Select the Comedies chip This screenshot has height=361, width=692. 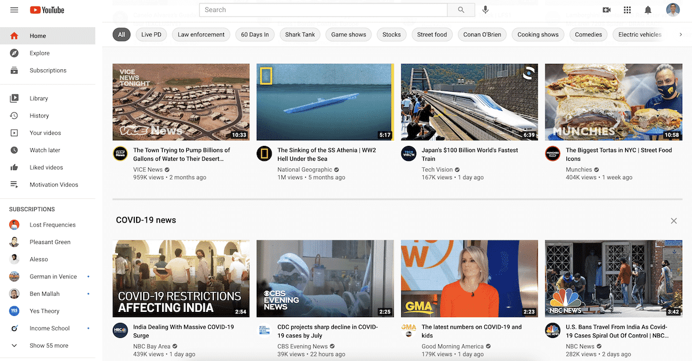click(x=588, y=35)
